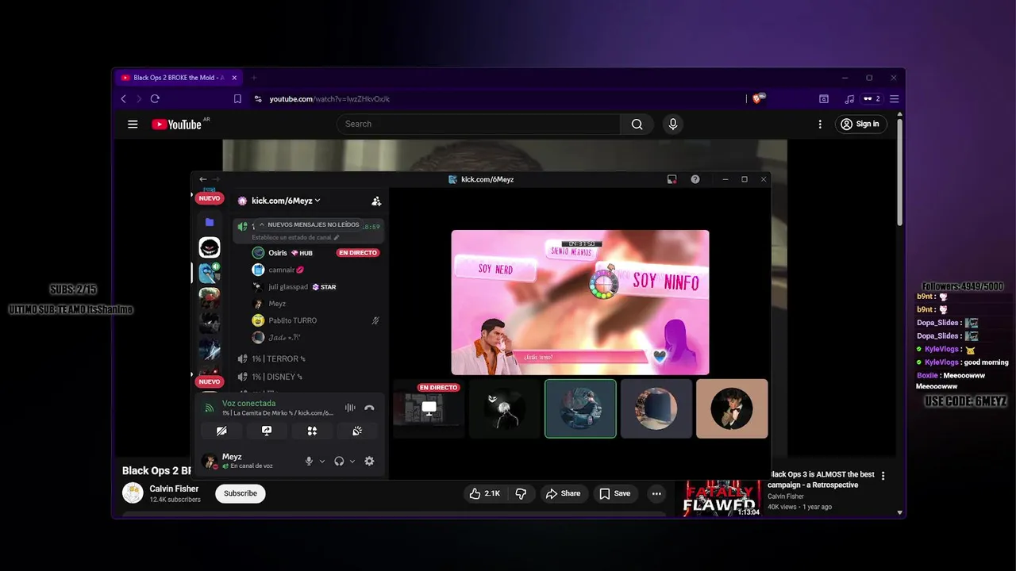Open headphone output options dropdown
The height and width of the screenshot is (571, 1016).
point(352,462)
